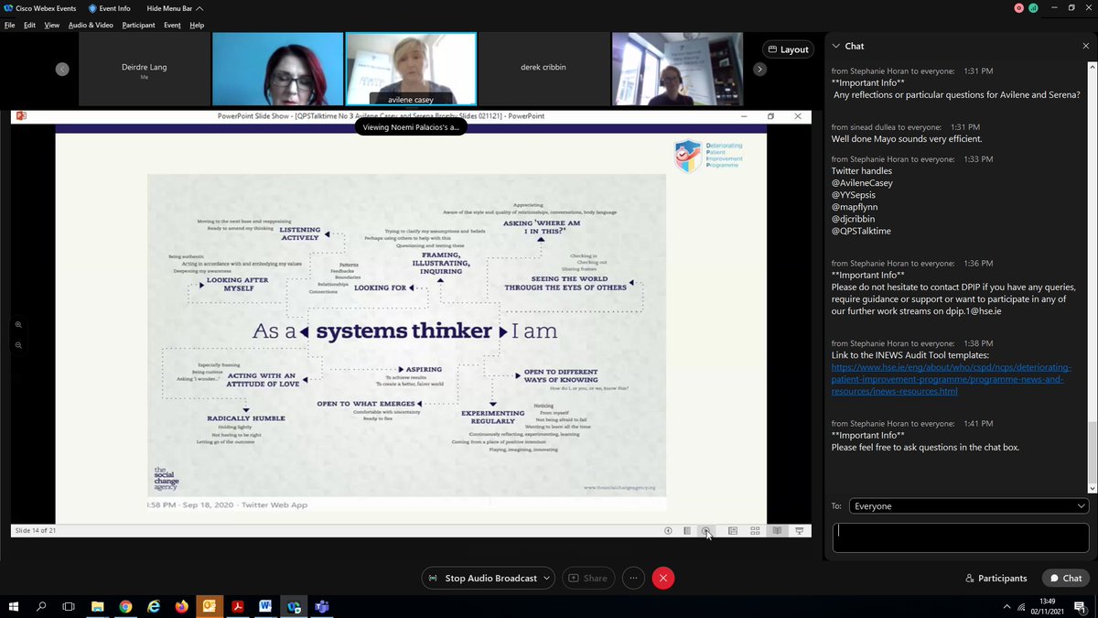This screenshot has height=618, width=1098.
Task: Open Word from taskbar
Action: pyautogui.click(x=265, y=606)
